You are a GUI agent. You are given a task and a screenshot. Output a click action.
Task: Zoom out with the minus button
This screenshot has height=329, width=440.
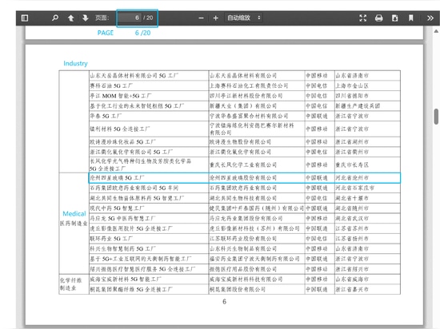point(201,18)
